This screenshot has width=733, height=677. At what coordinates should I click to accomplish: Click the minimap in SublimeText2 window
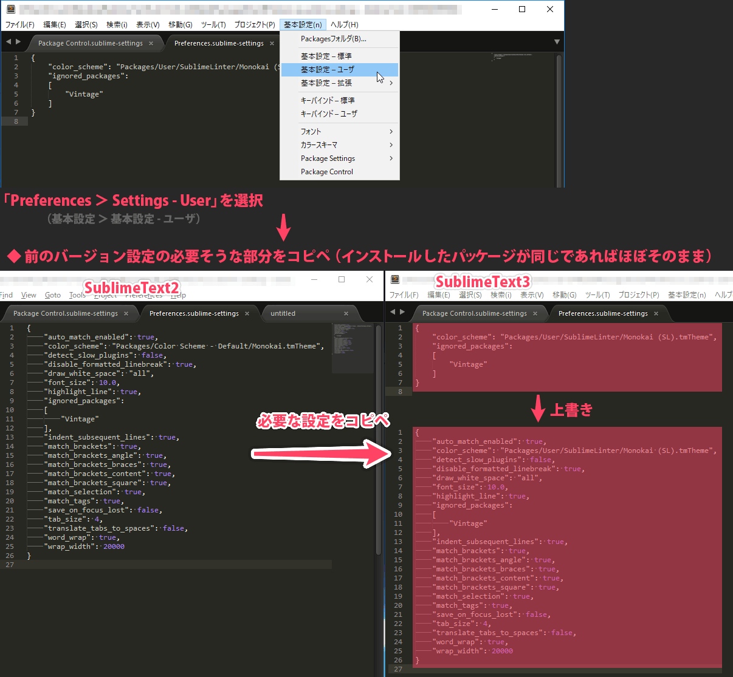(x=353, y=347)
